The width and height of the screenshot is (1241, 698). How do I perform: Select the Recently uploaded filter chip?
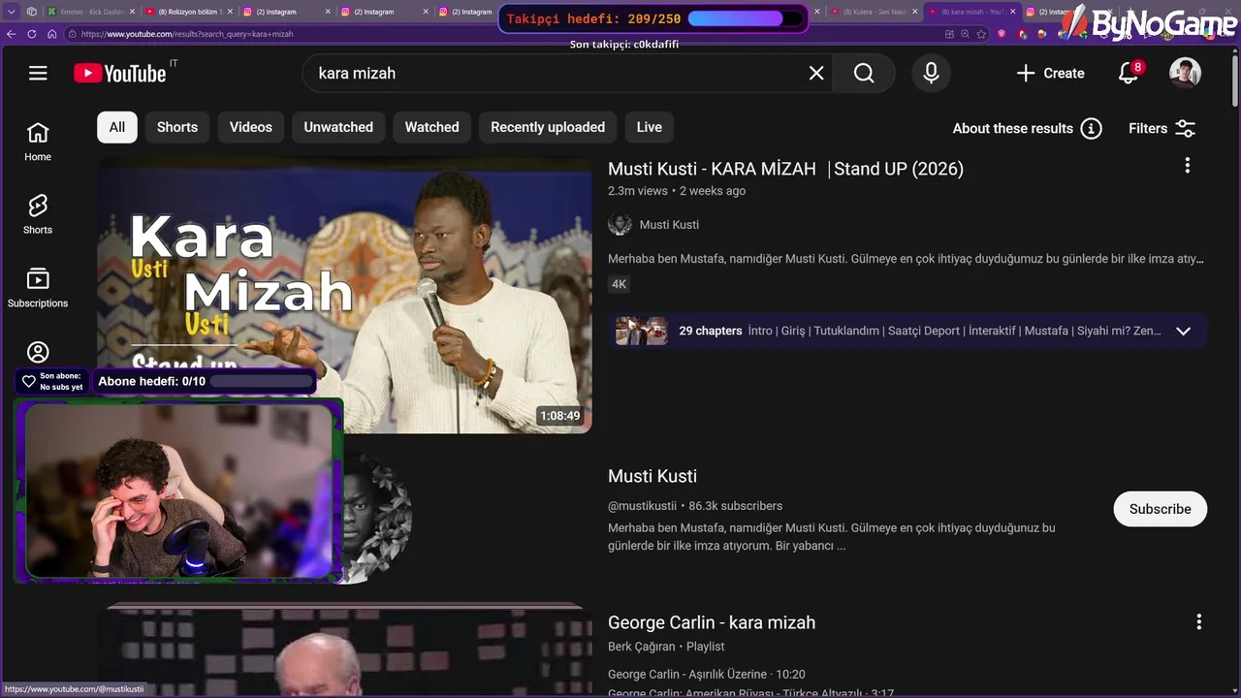click(548, 127)
